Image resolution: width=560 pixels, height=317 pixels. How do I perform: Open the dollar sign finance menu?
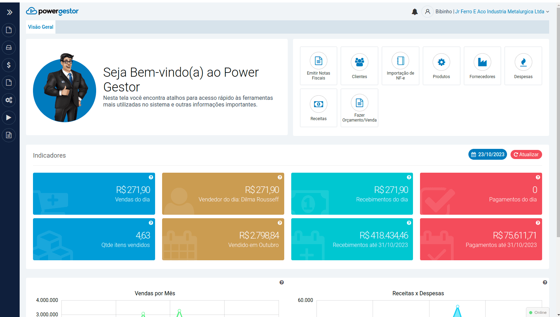point(9,65)
